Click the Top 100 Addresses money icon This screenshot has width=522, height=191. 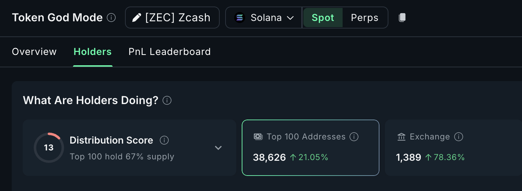coord(258,137)
